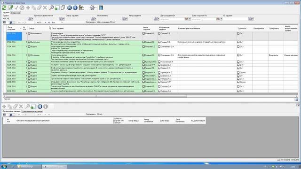Click the green Refresh arrows icon
This screenshot has height=169, width=301.
[x=4, y=8]
